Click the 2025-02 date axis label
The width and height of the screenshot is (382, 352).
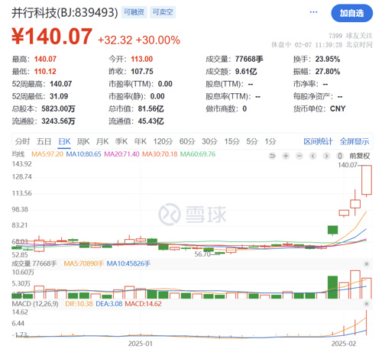[x=344, y=344]
